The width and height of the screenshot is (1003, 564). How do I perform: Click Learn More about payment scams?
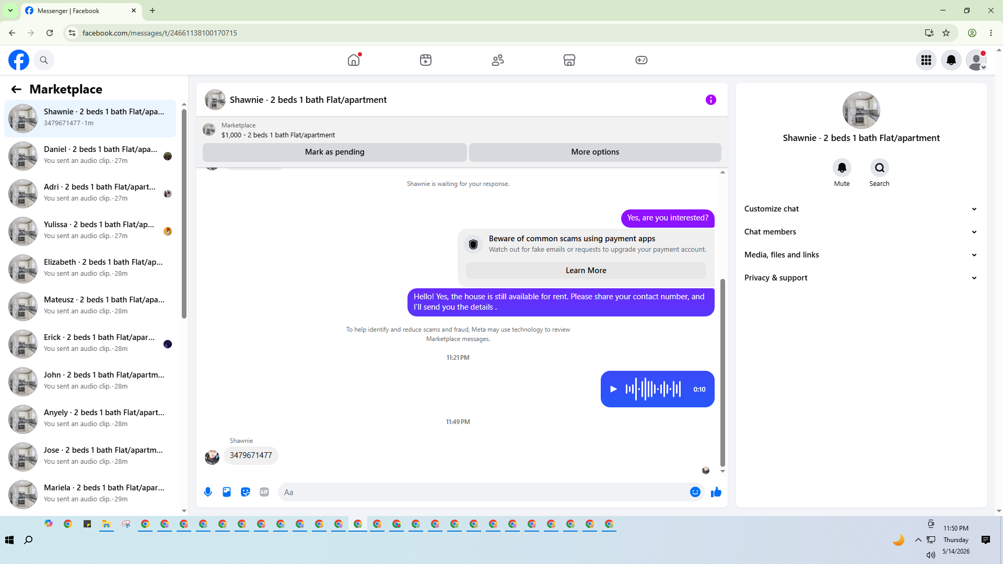(586, 271)
